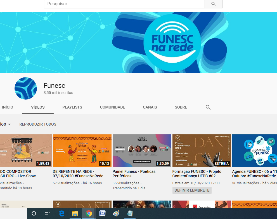Click title Agenda FUNESC - 06 a 11 Outubro

tap(254, 174)
